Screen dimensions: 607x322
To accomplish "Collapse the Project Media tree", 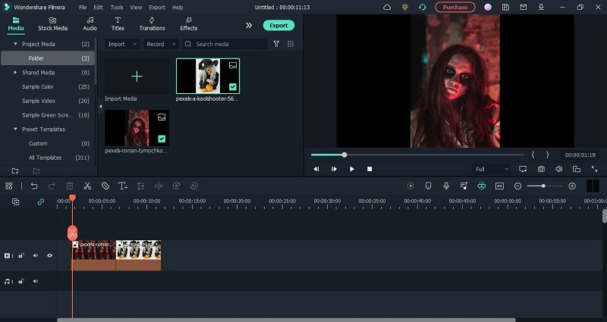I will [15, 44].
